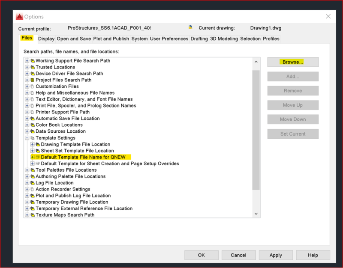Click folder icon of Authoring Palette File Locations
The image size is (343, 268).
pos(33,176)
